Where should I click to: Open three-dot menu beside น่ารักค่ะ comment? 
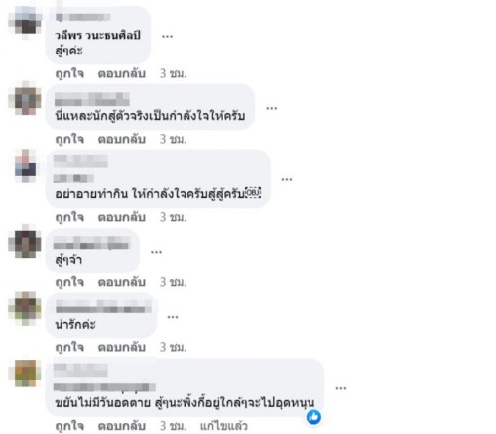click(x=173, y=317)
